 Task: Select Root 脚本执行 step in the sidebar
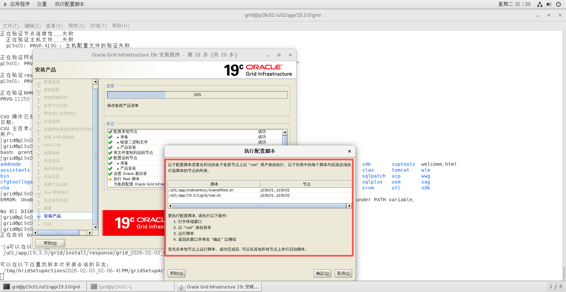(56, 192)
